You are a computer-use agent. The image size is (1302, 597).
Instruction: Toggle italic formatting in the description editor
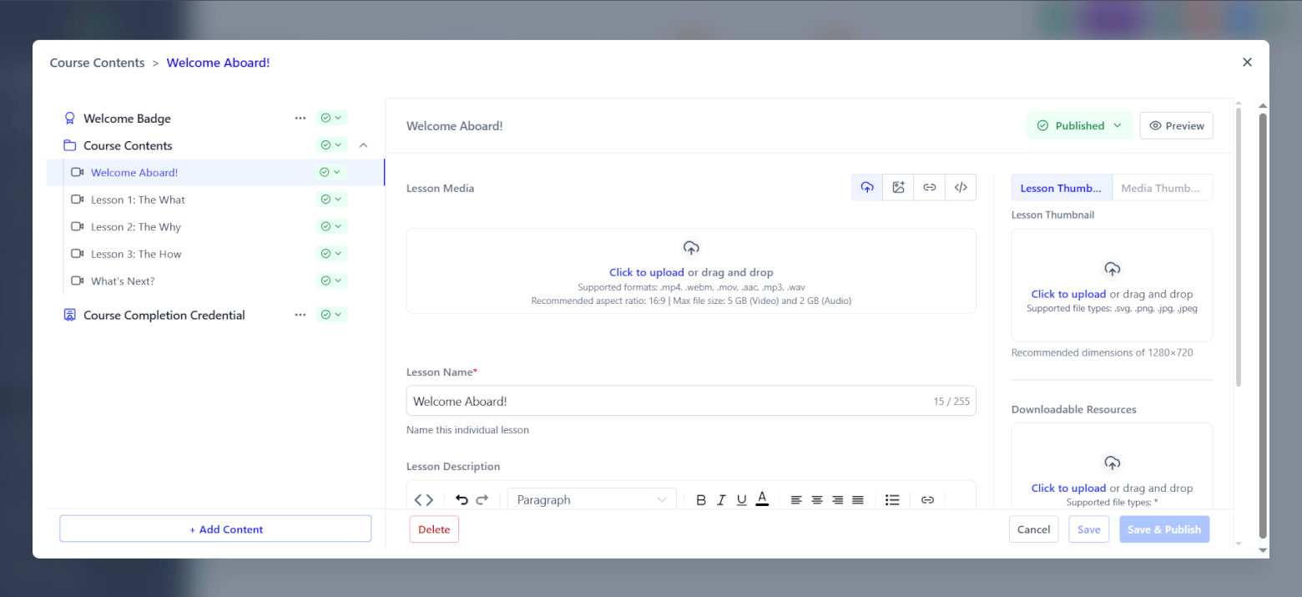pyautogui.click(x=721, y=500)
